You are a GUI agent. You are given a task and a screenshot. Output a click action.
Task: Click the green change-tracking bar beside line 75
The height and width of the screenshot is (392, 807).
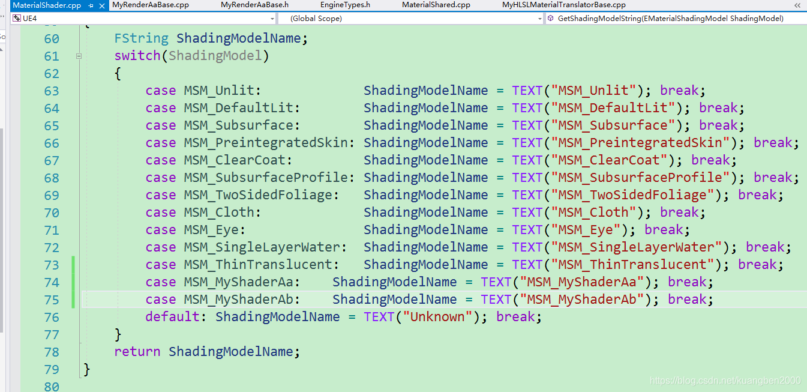pos(72,299)
